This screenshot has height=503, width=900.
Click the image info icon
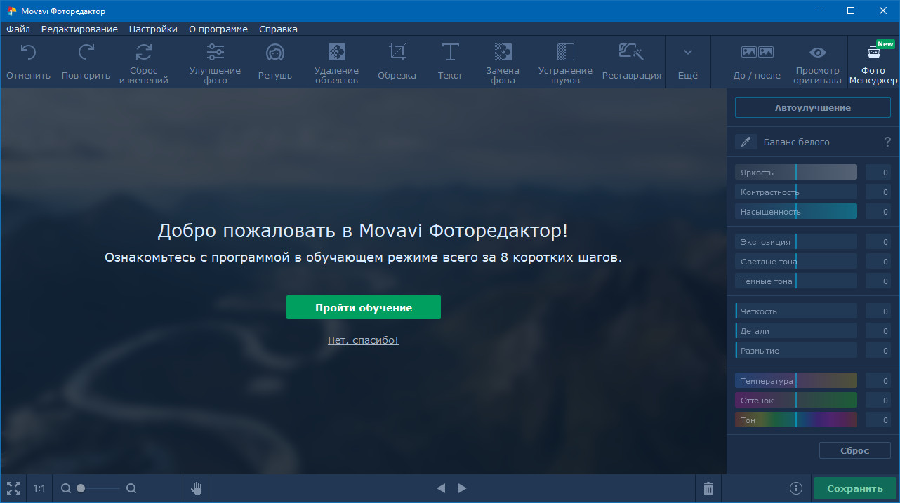coord(795,488)
